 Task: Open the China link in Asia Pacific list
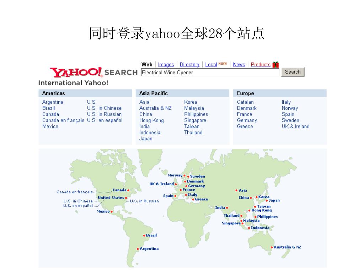(x=145, y=114)
